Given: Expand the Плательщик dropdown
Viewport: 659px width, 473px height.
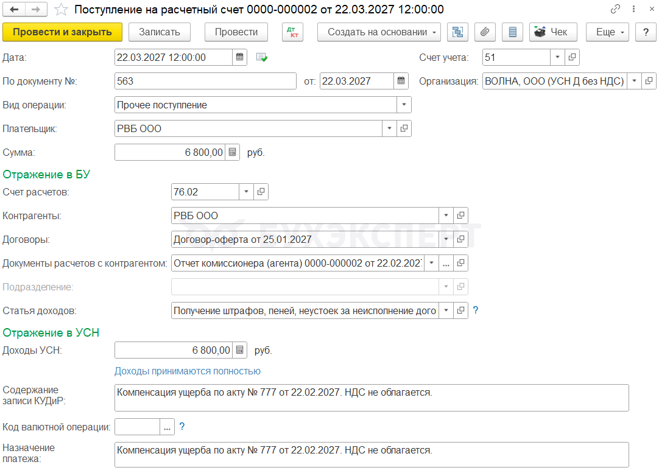Looking at the screenshot, I should tap(390, 128).
